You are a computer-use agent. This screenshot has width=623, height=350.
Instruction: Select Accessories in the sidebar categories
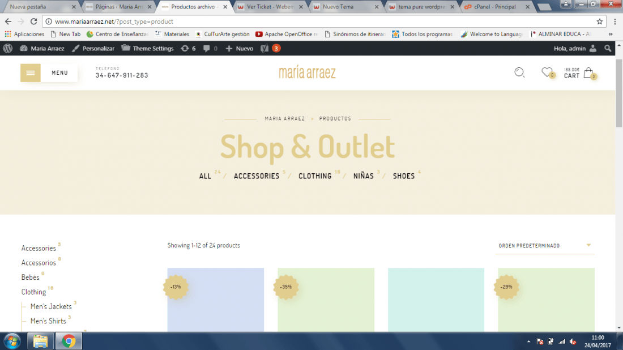coord(39,248)
